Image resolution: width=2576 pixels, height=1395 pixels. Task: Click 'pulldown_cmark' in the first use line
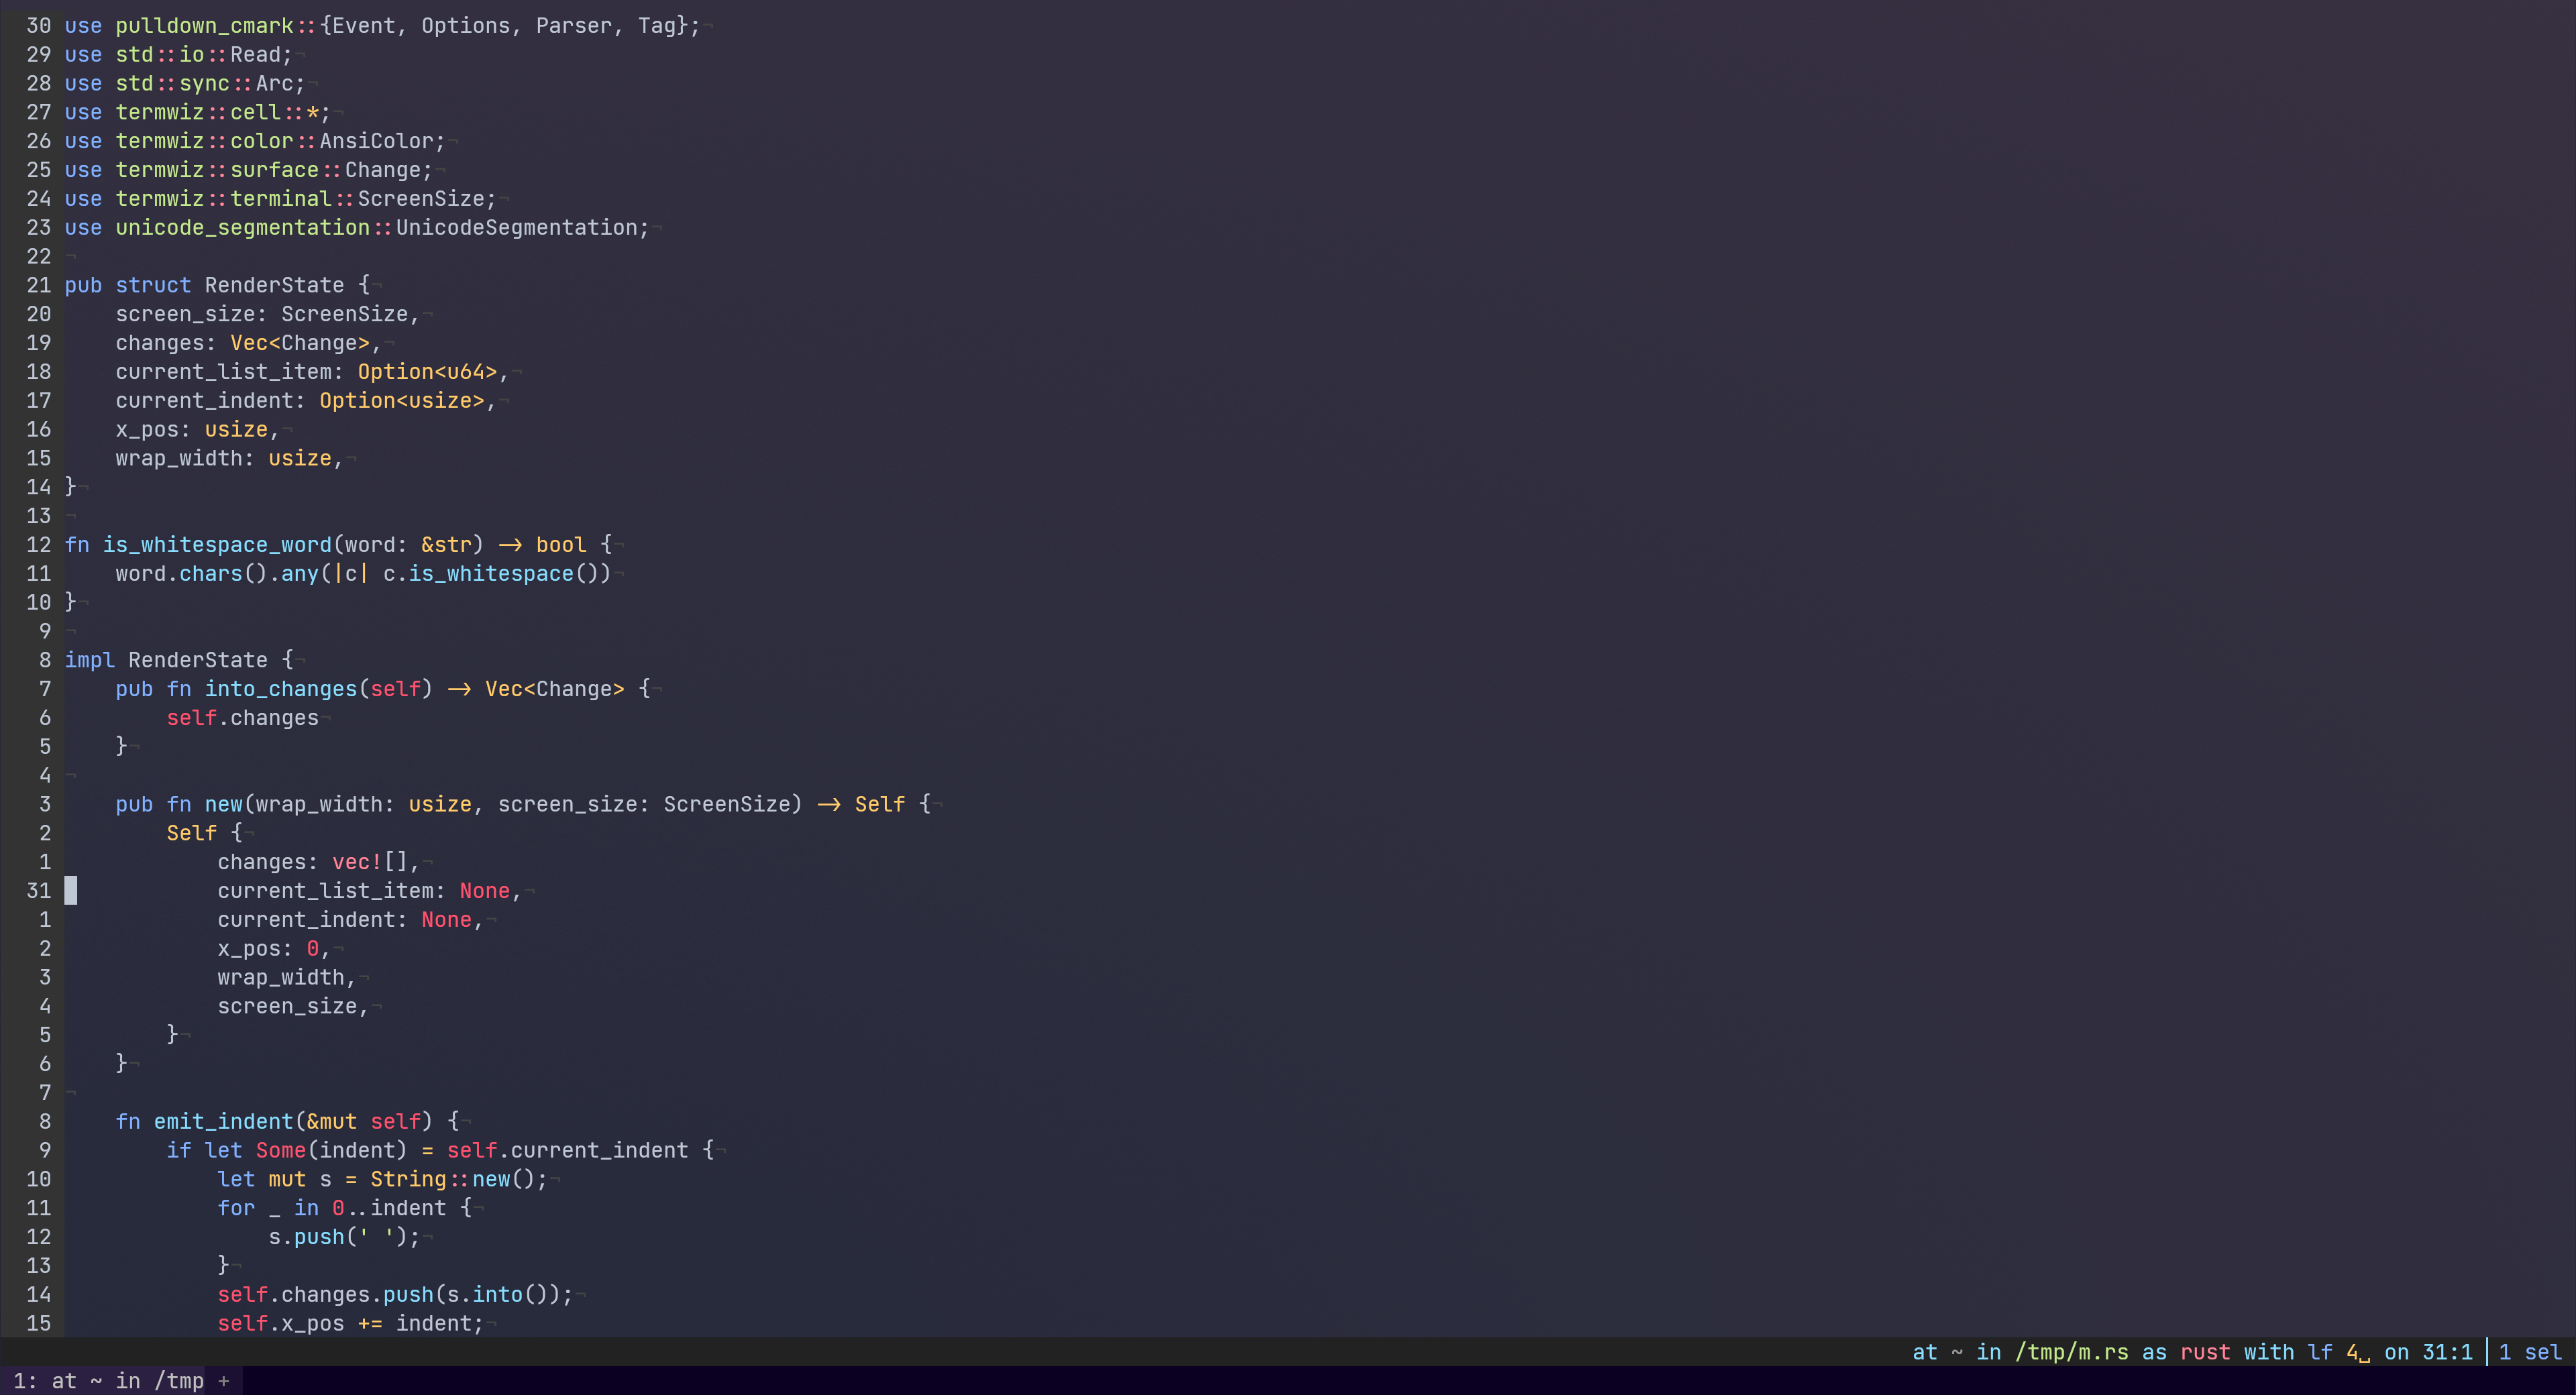click(204, 26)
